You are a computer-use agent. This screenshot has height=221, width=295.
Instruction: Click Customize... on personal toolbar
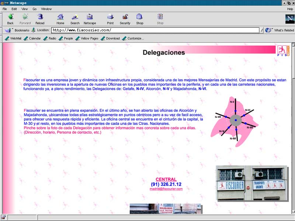133,38
